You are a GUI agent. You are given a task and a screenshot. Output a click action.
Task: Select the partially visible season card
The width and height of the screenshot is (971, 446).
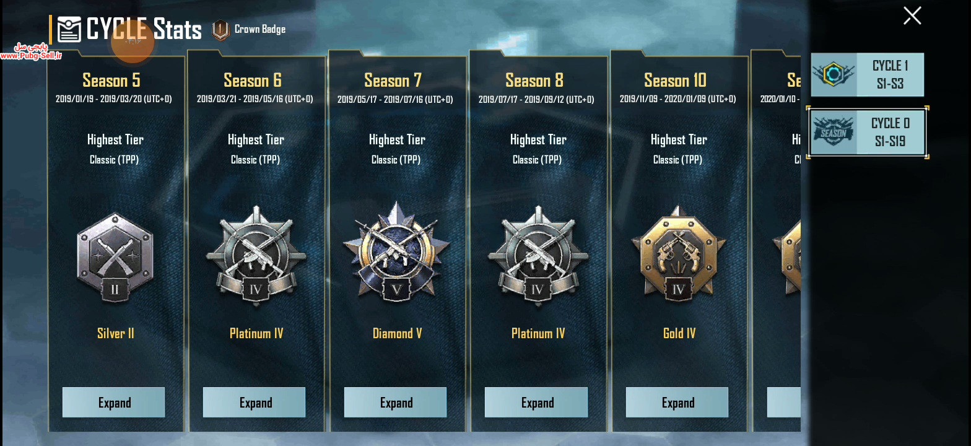777,242
